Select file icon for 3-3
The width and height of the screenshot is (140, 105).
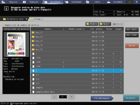click(x=33, y=83)
